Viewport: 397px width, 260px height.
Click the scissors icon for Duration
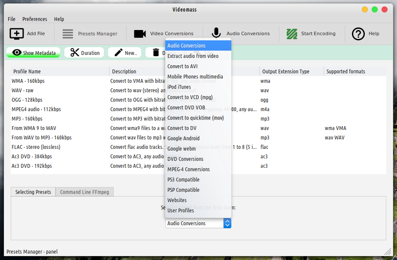click(75, 52)
